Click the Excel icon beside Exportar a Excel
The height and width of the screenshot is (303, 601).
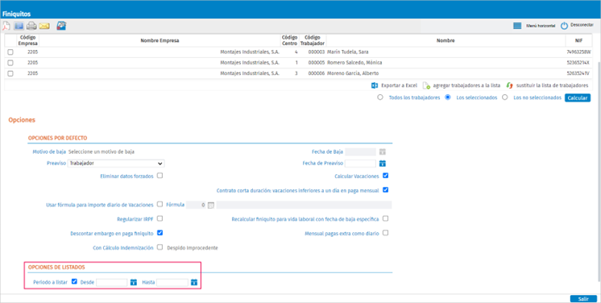(375, 85)
